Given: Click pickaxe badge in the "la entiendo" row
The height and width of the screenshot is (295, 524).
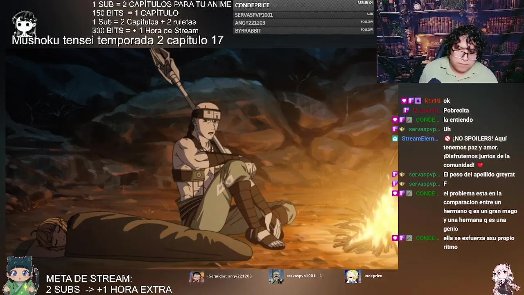Looking at the screenshot, I should coord(409,120).
